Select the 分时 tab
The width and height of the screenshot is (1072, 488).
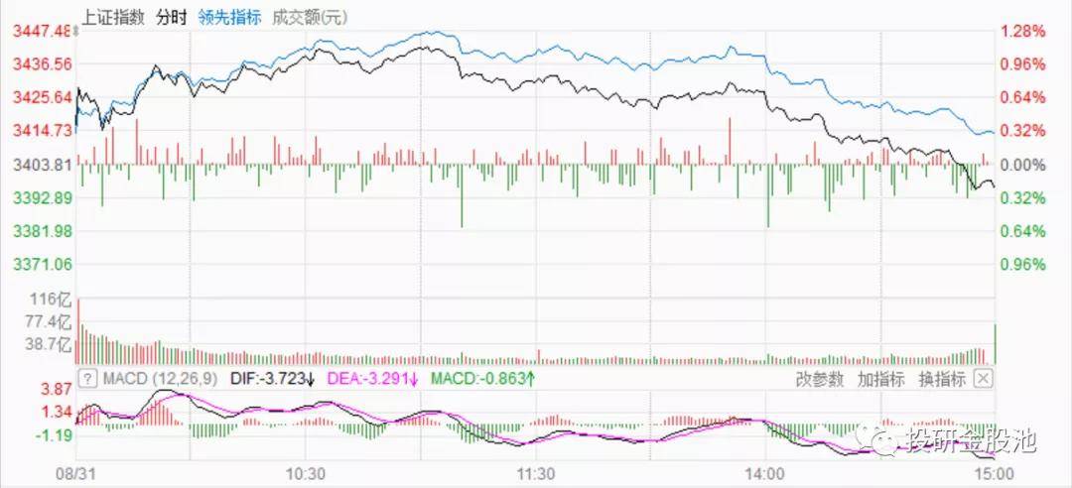pyautogui.click(x=171, y=18)
